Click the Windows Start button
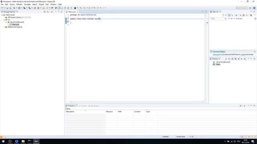 (x=3, y=141)
